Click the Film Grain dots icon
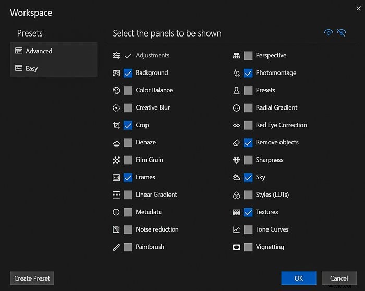365x291 pixels. point(116,160)
